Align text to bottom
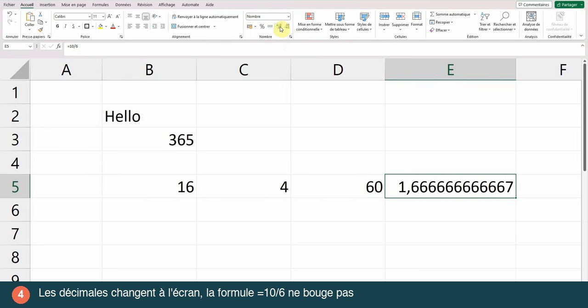The width and height of the screenshot is (588, 308). (x=146, y=16)
